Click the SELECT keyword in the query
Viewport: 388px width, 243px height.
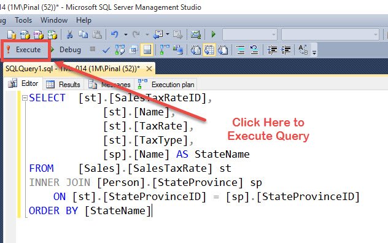click(x=47, y=98)
